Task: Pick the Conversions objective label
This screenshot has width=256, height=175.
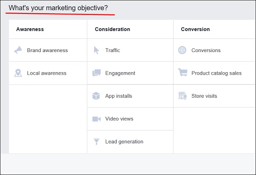Action: (206, 50)
